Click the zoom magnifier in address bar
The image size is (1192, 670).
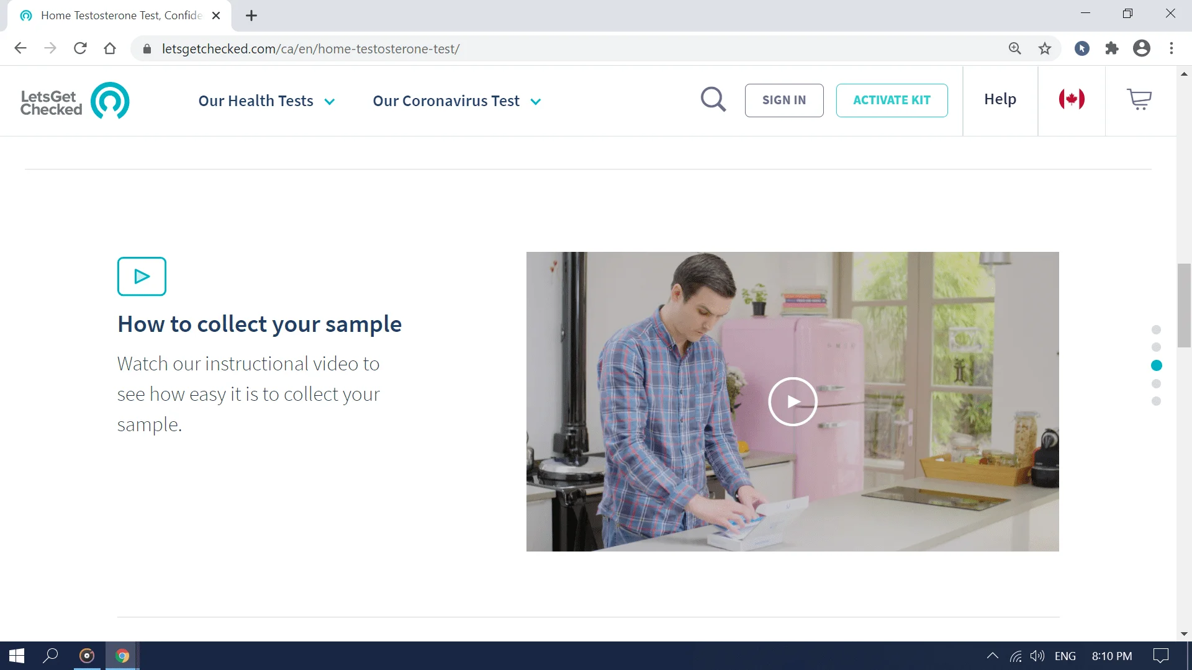(1015, 48)
